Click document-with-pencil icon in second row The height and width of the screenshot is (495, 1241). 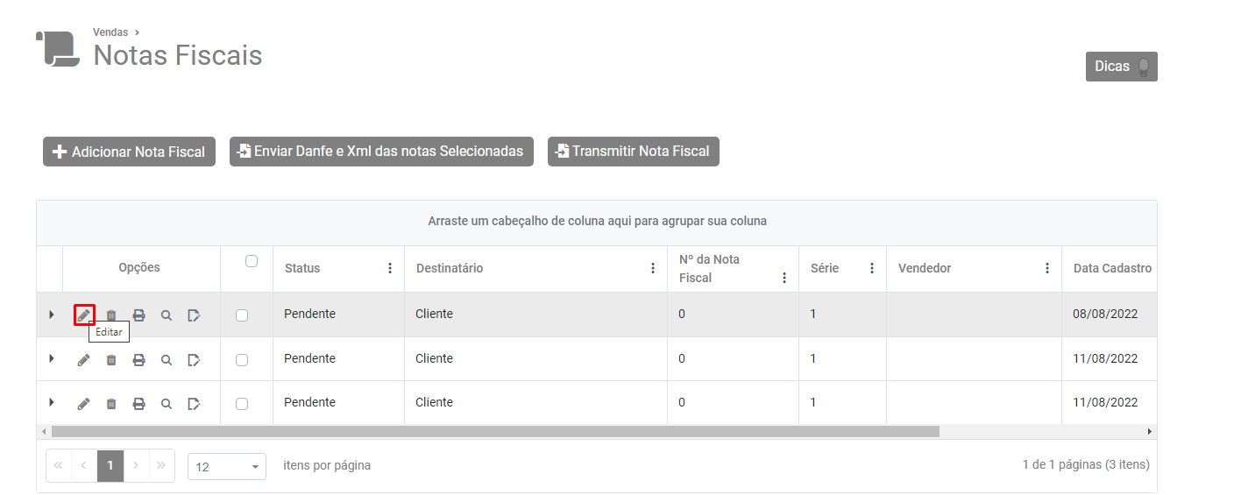[x=194, y=359]
